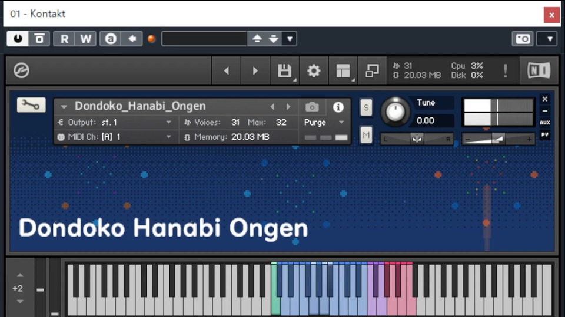Open the MIDI Ch [A] 1 dropdown

(117, 137)
